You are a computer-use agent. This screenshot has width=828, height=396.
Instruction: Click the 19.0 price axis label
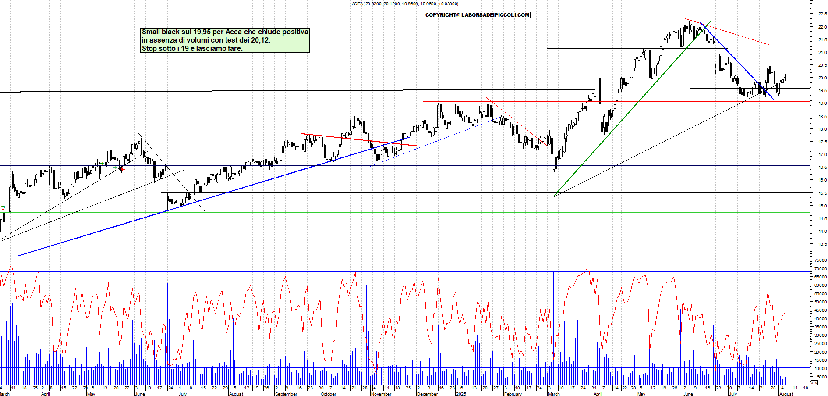[822, 103]
